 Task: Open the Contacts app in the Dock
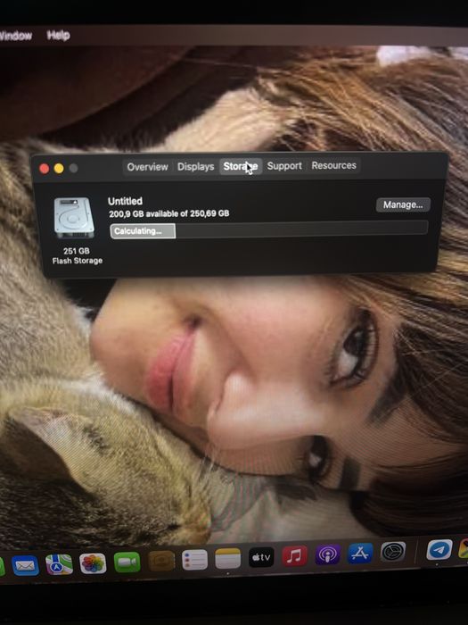point(161,561)
